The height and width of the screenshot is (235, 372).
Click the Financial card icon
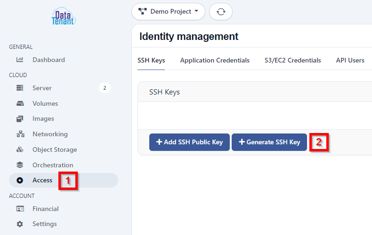tap(20, 209)
